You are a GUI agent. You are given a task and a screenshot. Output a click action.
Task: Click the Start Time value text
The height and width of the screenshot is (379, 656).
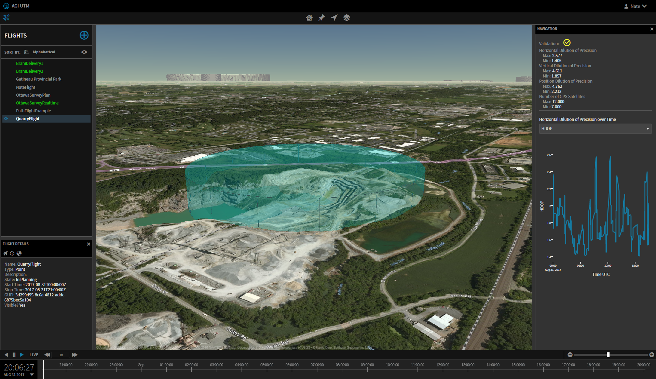(x=46, y=285)
